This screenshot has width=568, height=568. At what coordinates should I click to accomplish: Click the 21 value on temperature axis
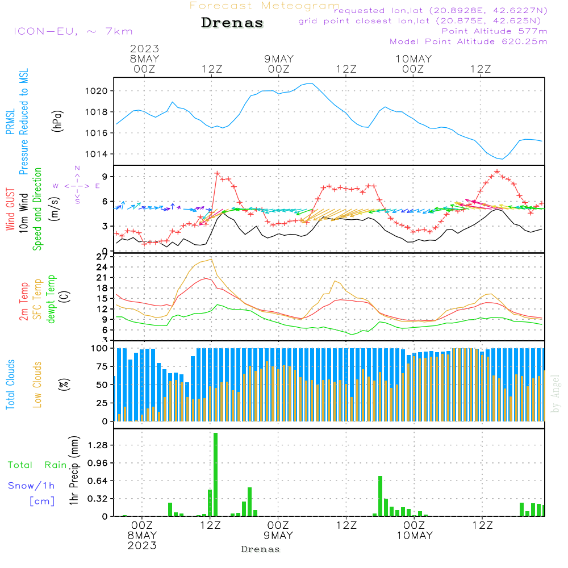(102, 278)
